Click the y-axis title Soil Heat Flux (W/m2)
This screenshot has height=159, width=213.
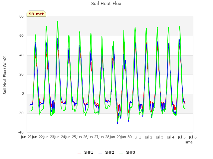(5, 75)
